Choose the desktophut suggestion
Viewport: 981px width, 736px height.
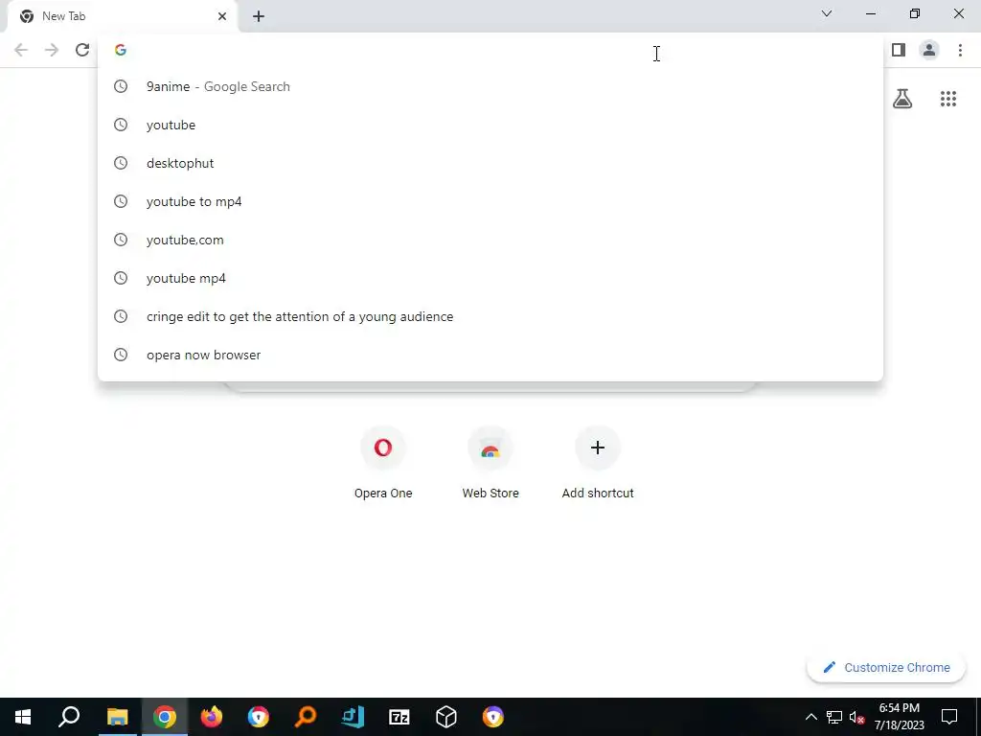click(490, 163)
